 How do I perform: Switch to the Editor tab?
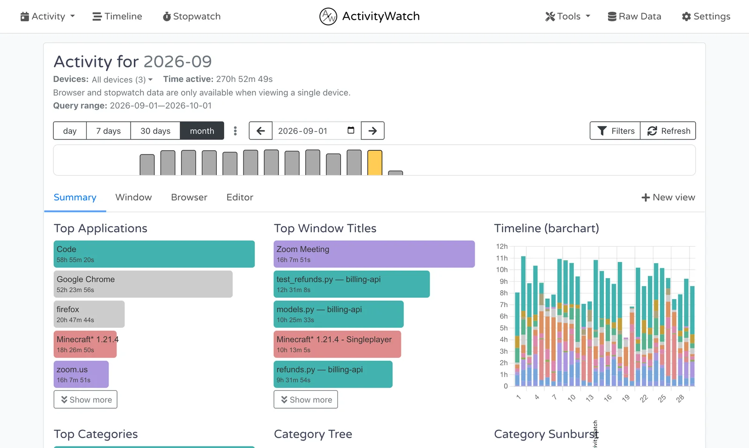pos(240,198)
